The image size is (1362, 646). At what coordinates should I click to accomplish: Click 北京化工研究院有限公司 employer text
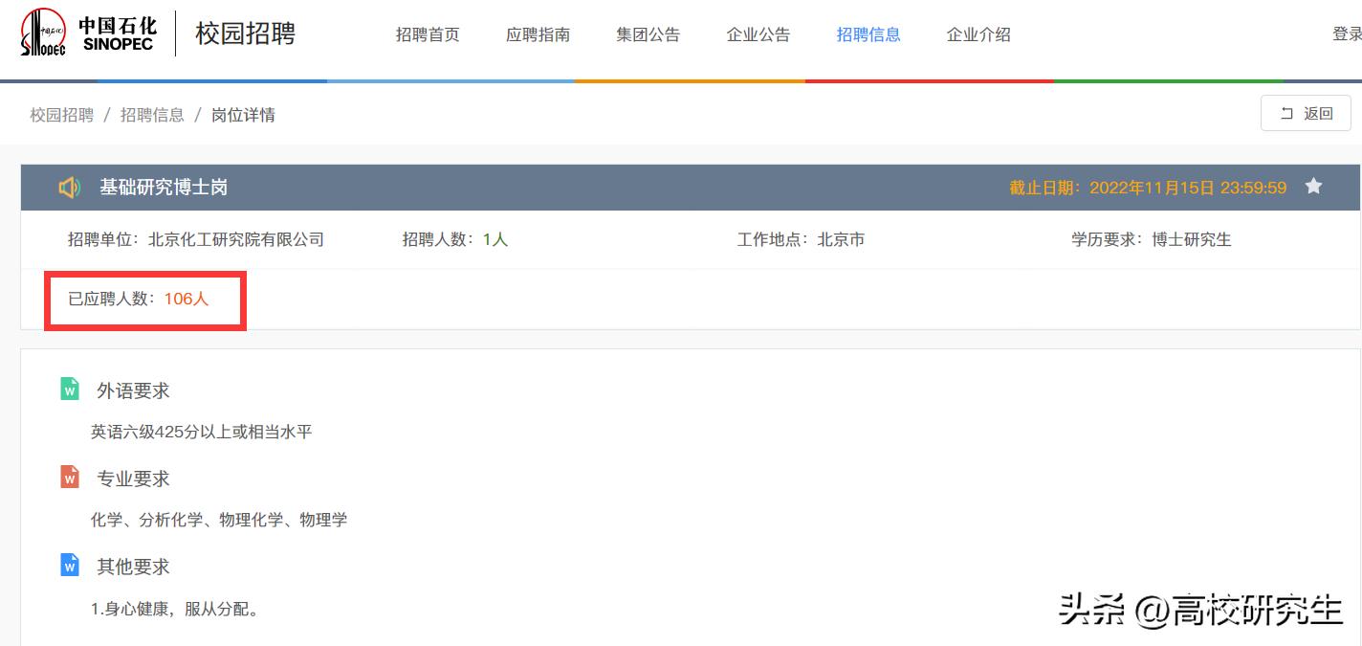click(236, 239)
